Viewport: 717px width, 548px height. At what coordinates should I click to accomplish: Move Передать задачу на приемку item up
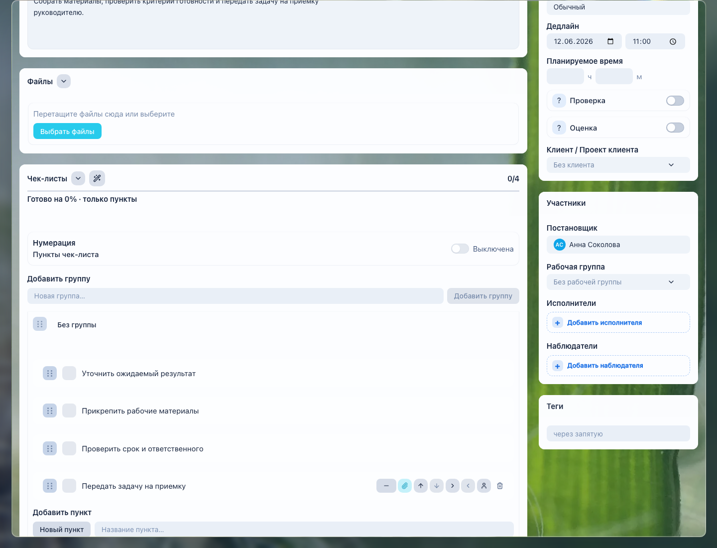pyautogui.click(x=421, y=486)
